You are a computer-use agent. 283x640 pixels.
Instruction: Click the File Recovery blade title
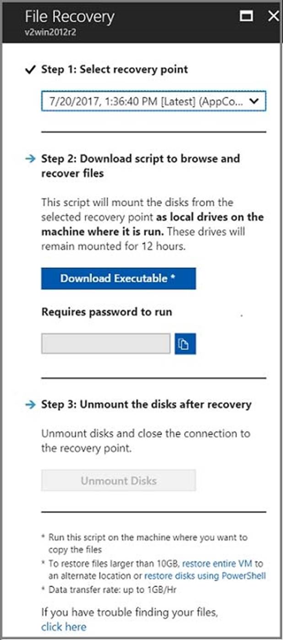[70, 17]
